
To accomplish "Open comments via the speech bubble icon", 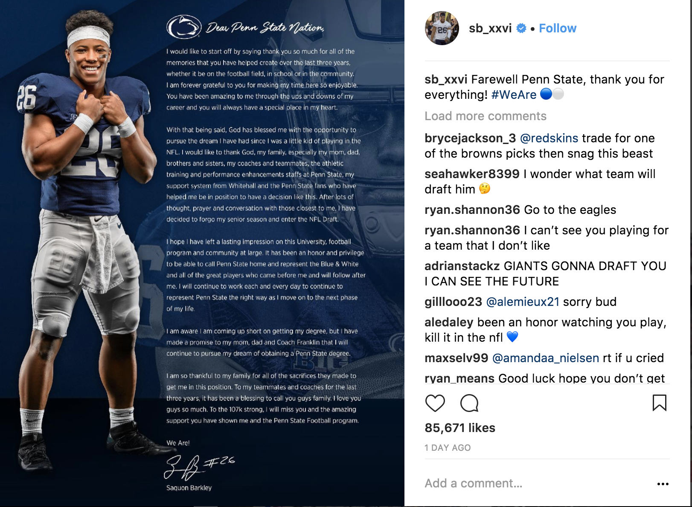I will point(469,403).
